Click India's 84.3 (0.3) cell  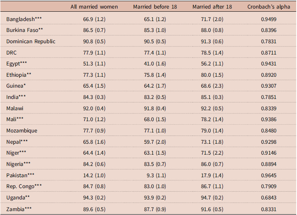pos(94,97)
